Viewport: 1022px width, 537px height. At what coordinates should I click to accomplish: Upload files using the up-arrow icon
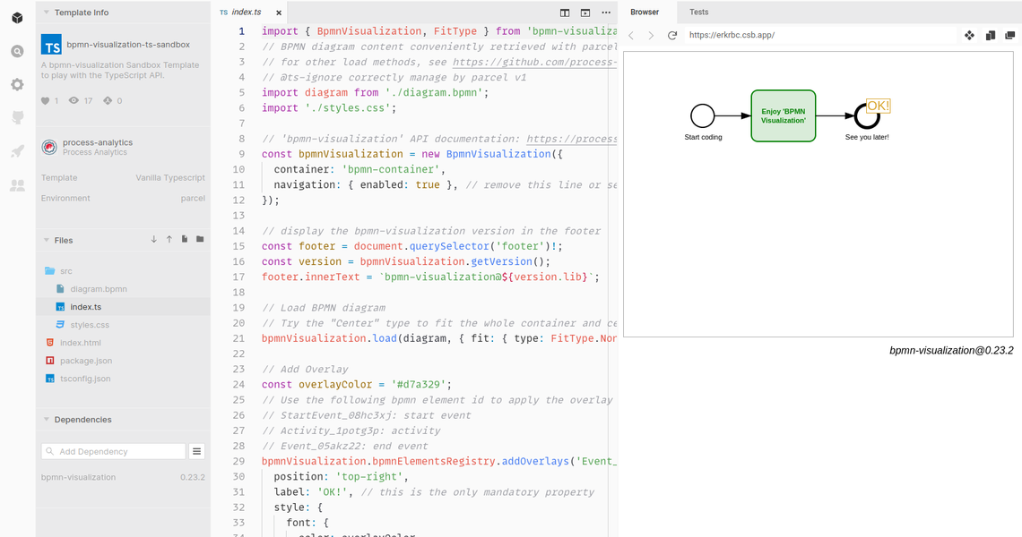click(169, 239)
